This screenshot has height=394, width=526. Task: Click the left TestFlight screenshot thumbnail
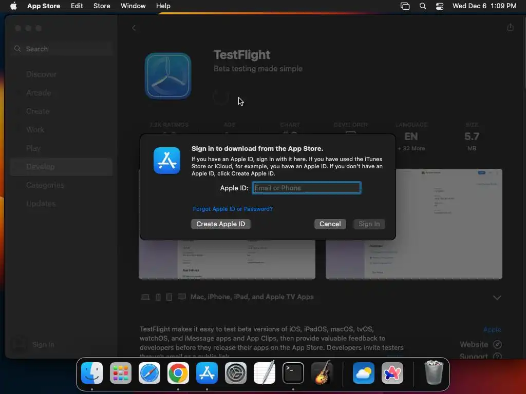coord(227,259)
